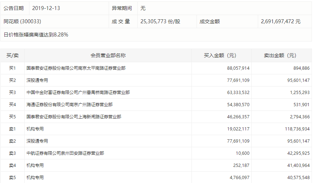Click the 异常期间 value 无
The height and width of the screenshot is (183, 313).
[143, 8]
